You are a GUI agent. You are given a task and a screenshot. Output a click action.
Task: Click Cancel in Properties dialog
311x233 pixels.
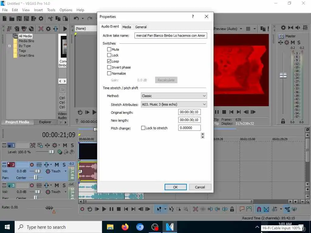200,187
